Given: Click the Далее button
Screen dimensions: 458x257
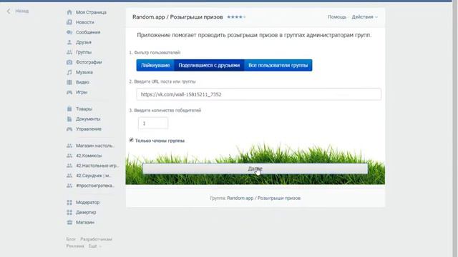Looking at the screenshot, I should pyautogui.click(x=255, y=168).
